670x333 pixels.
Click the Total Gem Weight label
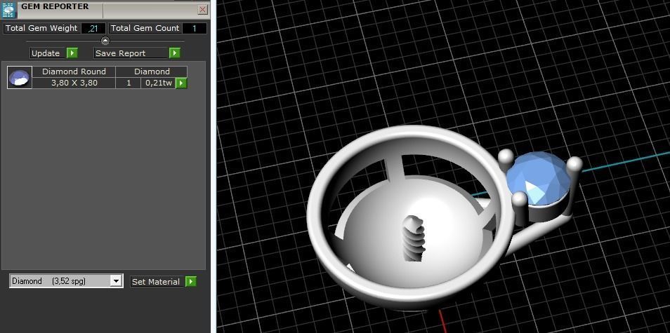41,29
